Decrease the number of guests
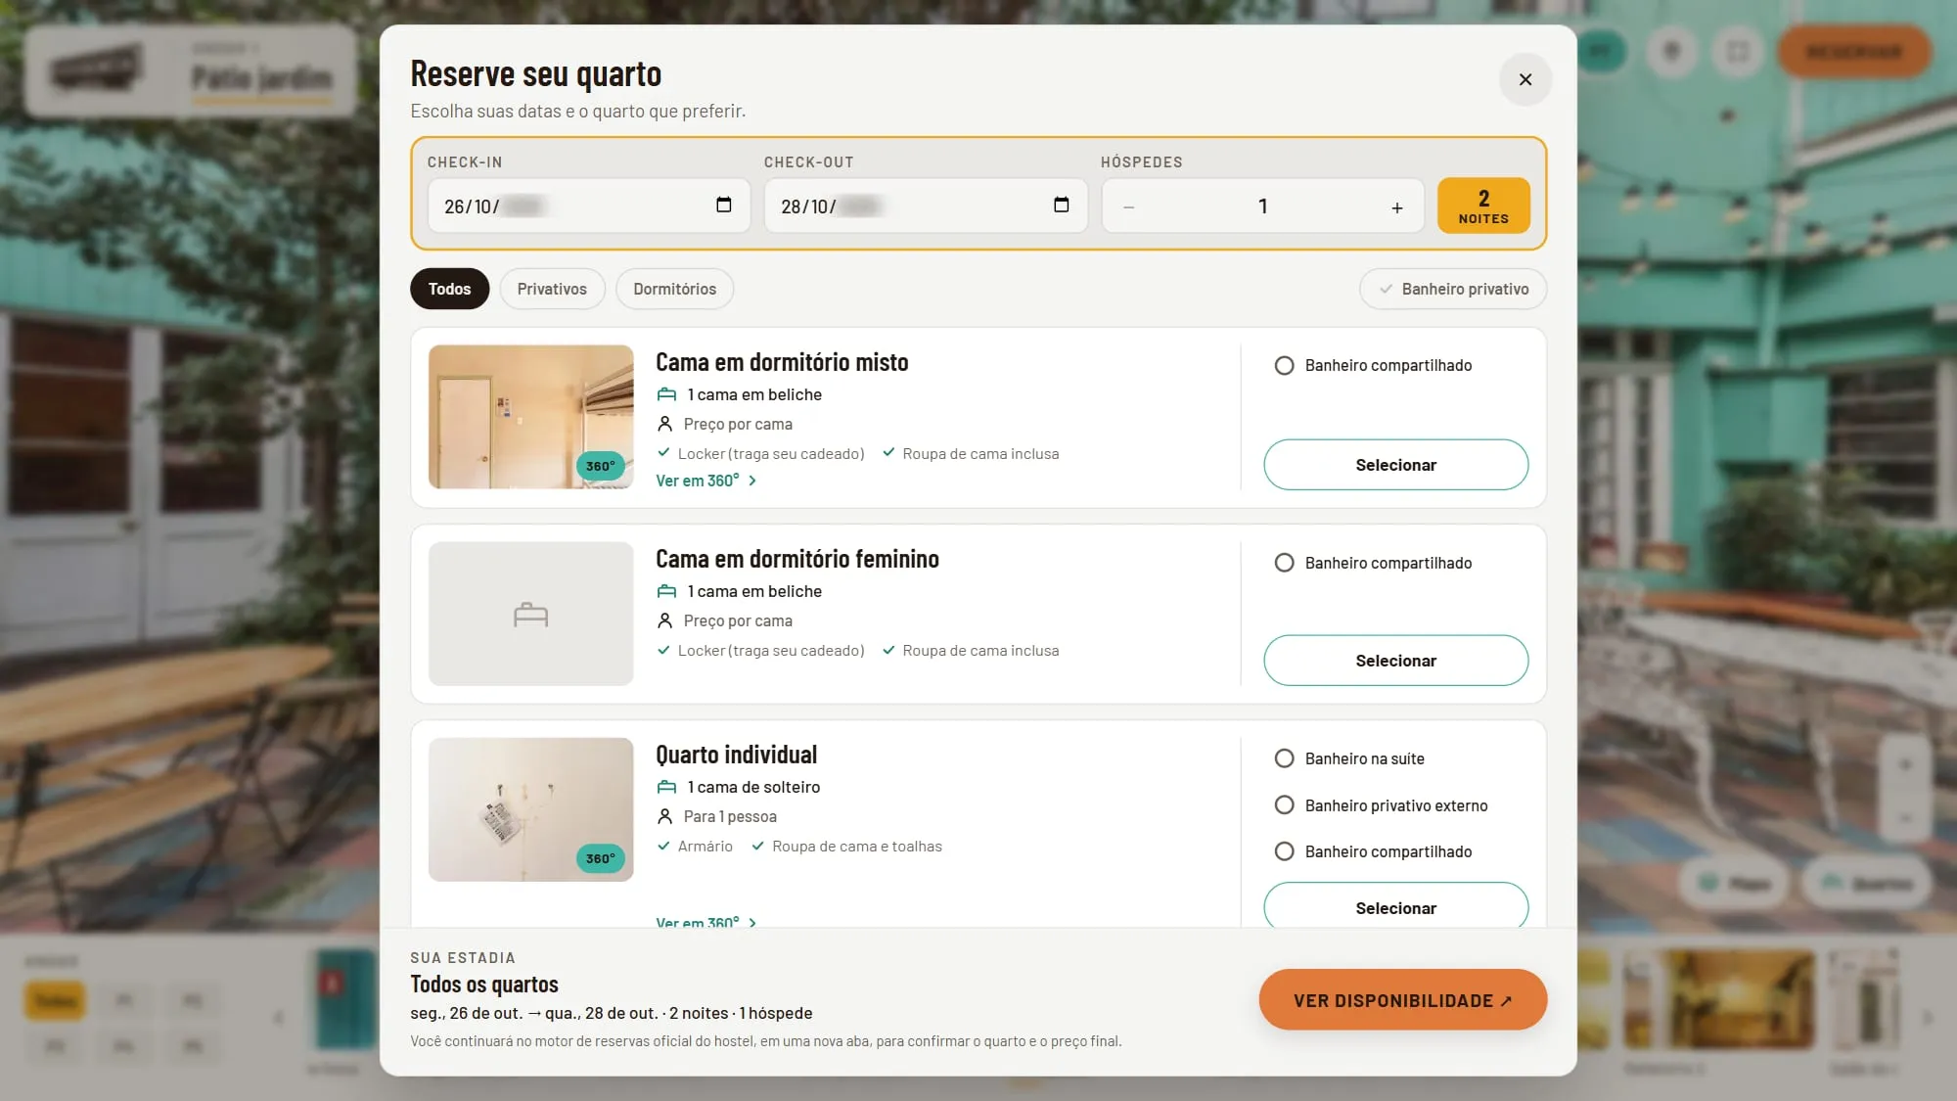Viewport: 1957px width, 1101px height. (1129, 206)
